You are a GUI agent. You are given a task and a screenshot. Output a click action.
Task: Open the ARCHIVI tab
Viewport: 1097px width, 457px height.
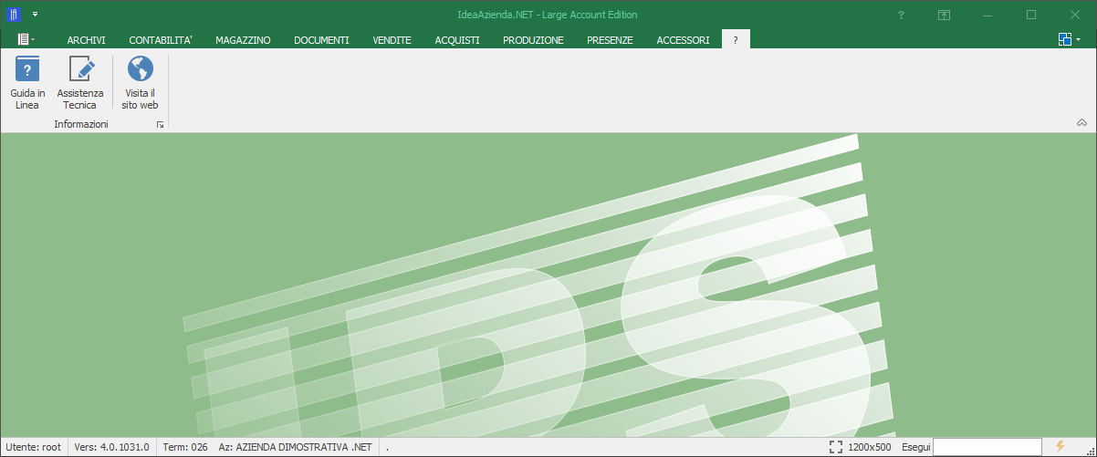click(87, 40)
